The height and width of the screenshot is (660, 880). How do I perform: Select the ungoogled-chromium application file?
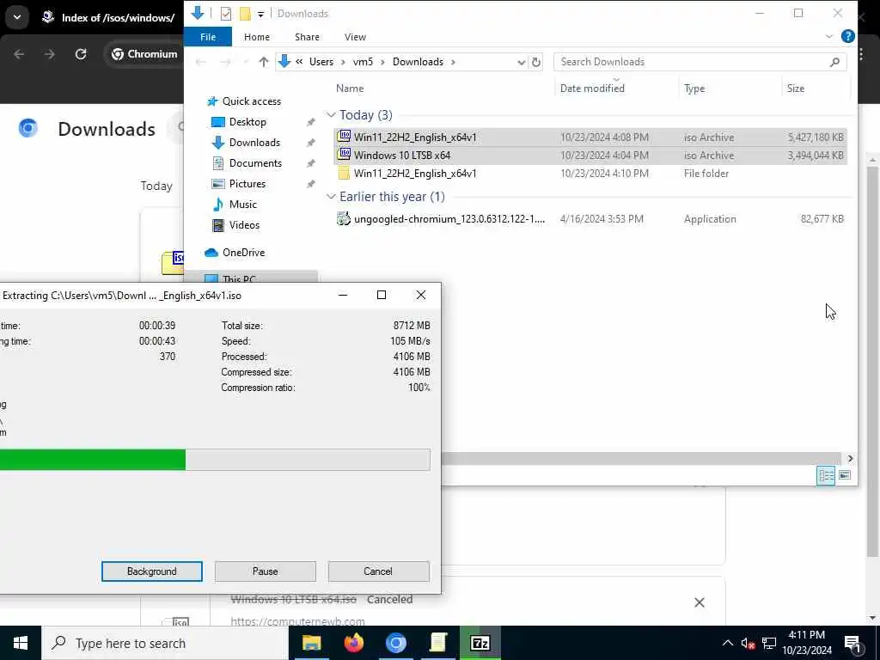coord(590,219)
